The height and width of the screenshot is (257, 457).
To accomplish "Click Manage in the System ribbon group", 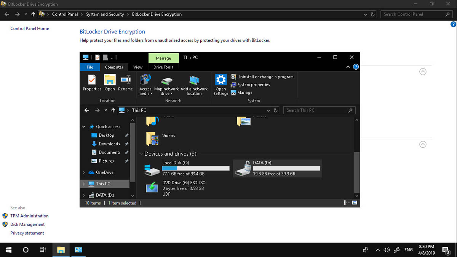I will [241, 93].
